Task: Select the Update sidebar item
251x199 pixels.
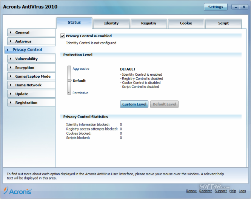Action: (x=31, y=94)
